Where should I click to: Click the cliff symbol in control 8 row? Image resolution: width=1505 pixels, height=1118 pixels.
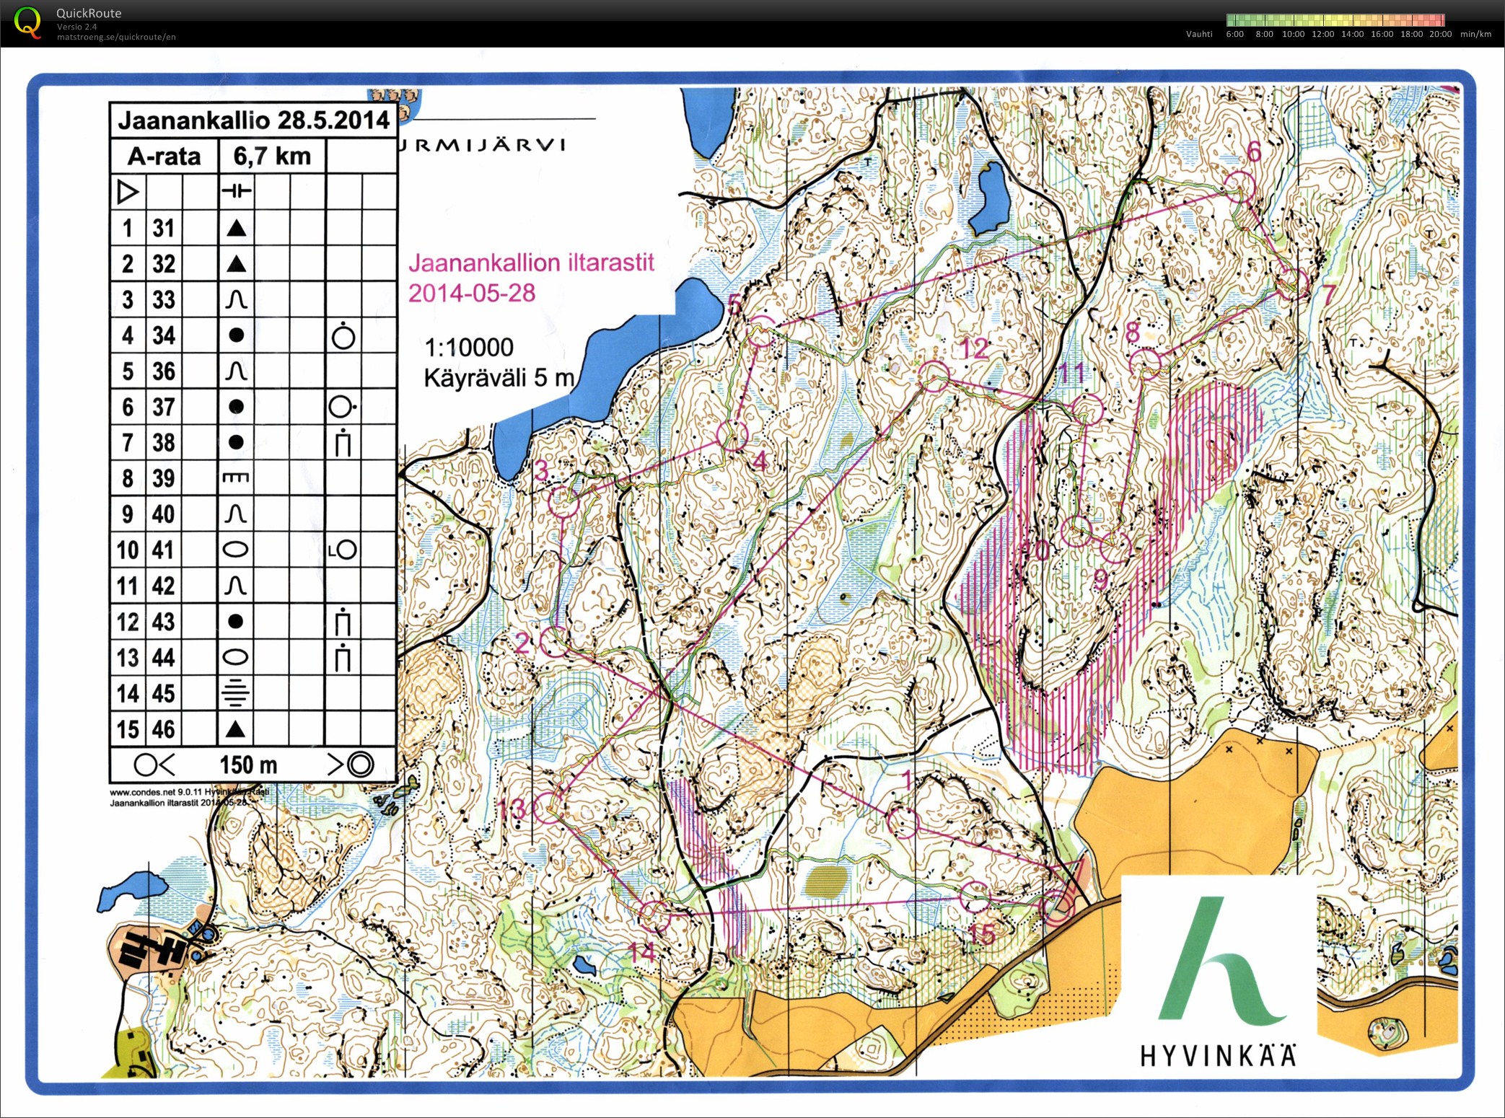pyautogui.click(x=236, y=477)
